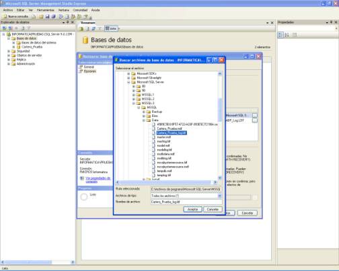Click the refresh icon in Resumen toolbar
Viewport: 339px width, 271px height.
pos(93,29)
